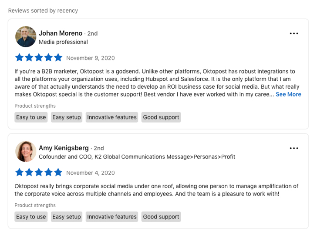Image resolution: width=317 pixels, height=232 pixels.
Task: Select Good support tag in Johan's review
Action: pos(161,117)
